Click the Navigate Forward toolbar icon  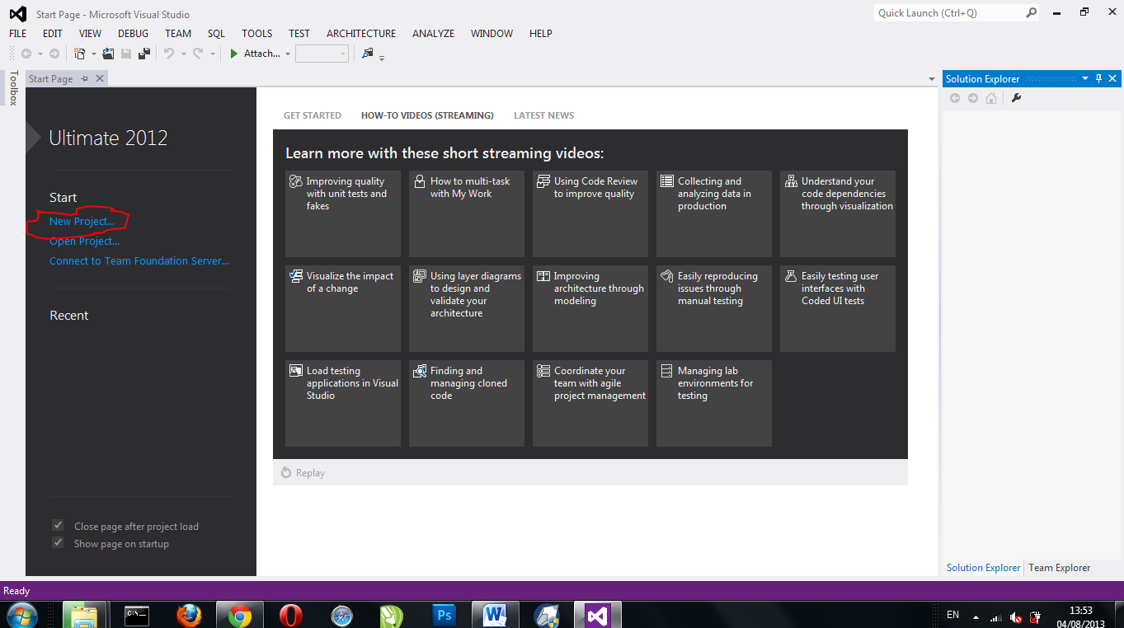click(54, 54)
